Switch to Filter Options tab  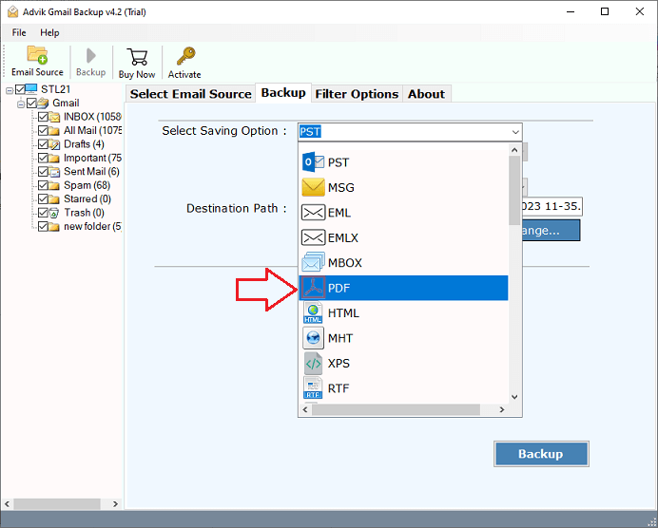(x=357, y=94)
